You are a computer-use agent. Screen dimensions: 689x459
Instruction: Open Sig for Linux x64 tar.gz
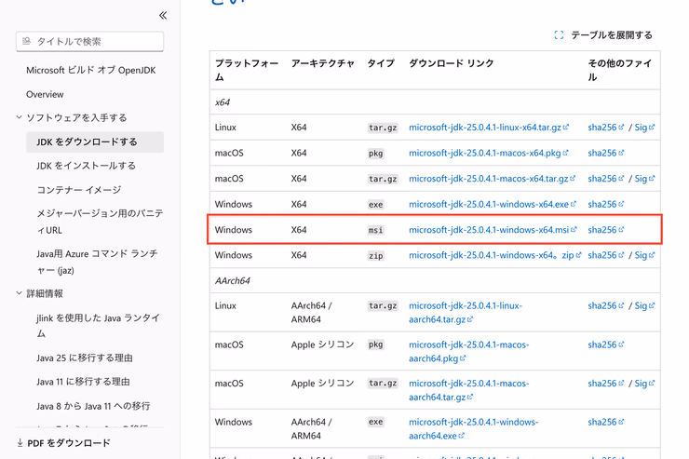(644, 128)
